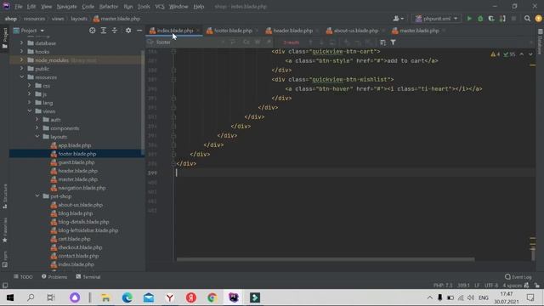
Task: Open Microsoft Edge from taskbar
Action: point(127,297)
